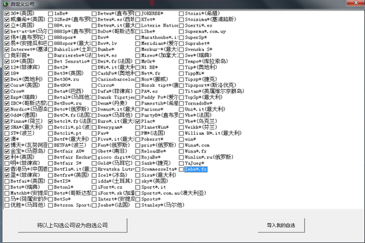Image resolution: width=365 pixels, height=243 pixels.
Task: Check the Suprabet* checkbox
Action: point(181,44)
